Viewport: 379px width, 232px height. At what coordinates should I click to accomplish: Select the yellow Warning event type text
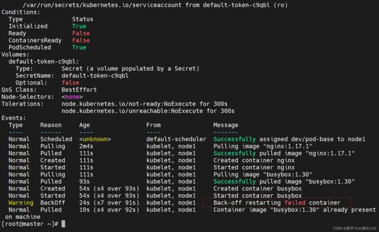[x=21, y=203]
